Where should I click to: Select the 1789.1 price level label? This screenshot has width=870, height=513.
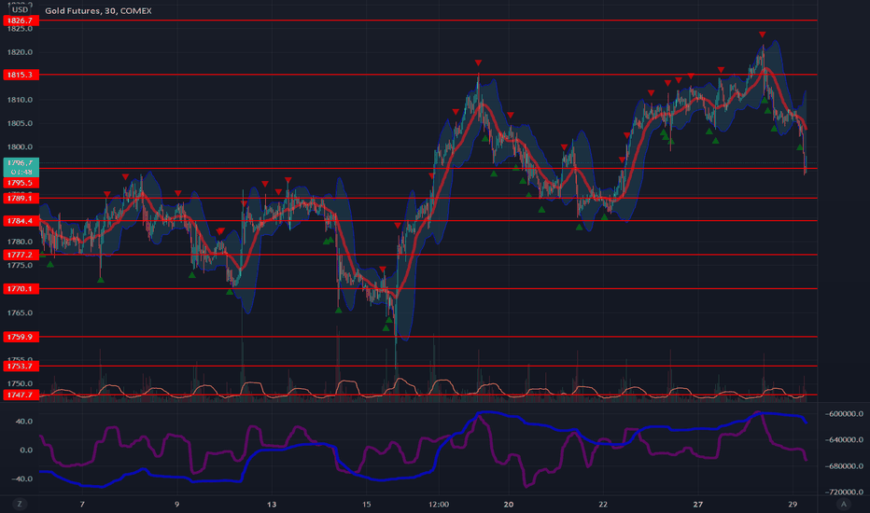tap(21, 198)
